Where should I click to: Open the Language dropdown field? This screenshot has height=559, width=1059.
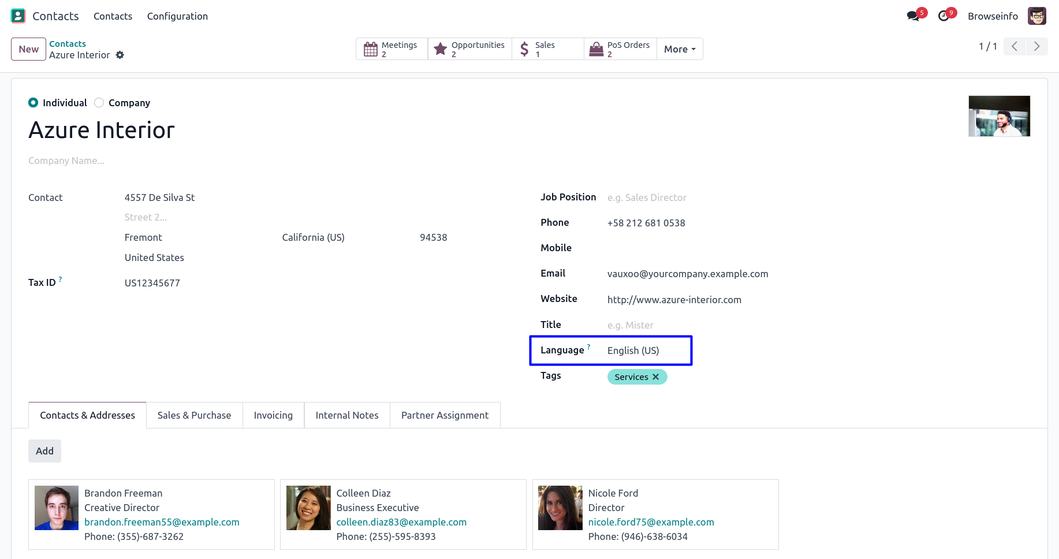tap(646, 351)
